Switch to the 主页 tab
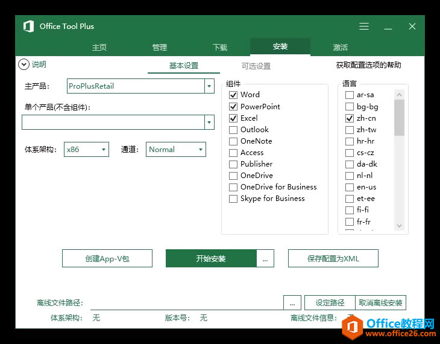Screen dimensions: 440x344 point(99,47)
